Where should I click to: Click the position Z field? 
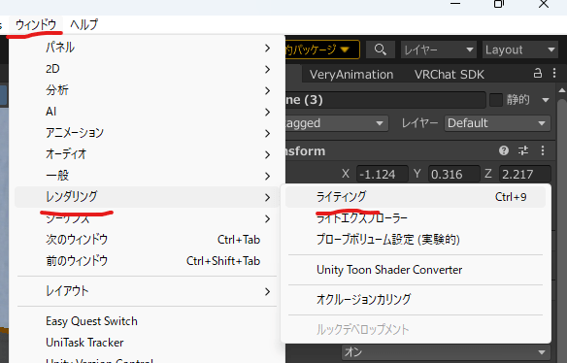tap(524, 175)
